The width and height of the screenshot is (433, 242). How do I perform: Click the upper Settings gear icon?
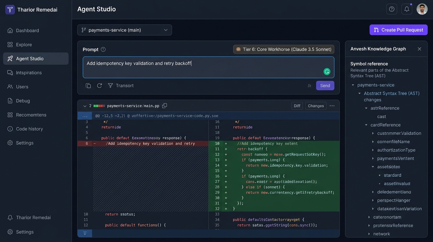pos(10,143)
